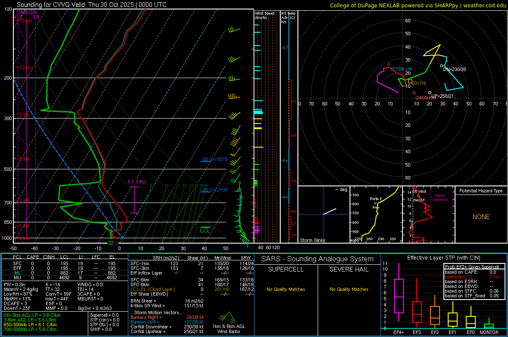Click the 'based on STP_fixed:' row
The image size is (508, 337).
pyautogui.click(x=472, y=296)
